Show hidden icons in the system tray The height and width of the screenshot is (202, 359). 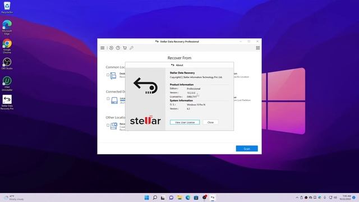297,198
